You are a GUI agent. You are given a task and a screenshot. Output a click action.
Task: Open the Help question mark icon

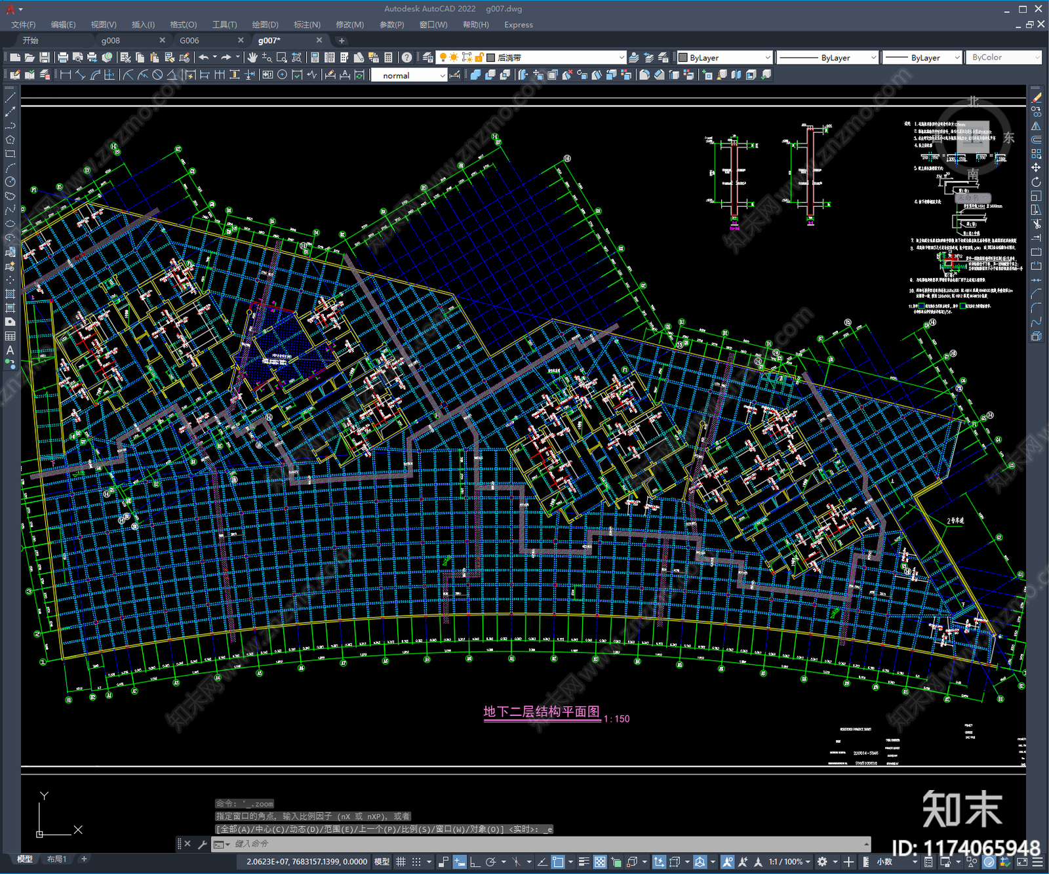(407, 58)
